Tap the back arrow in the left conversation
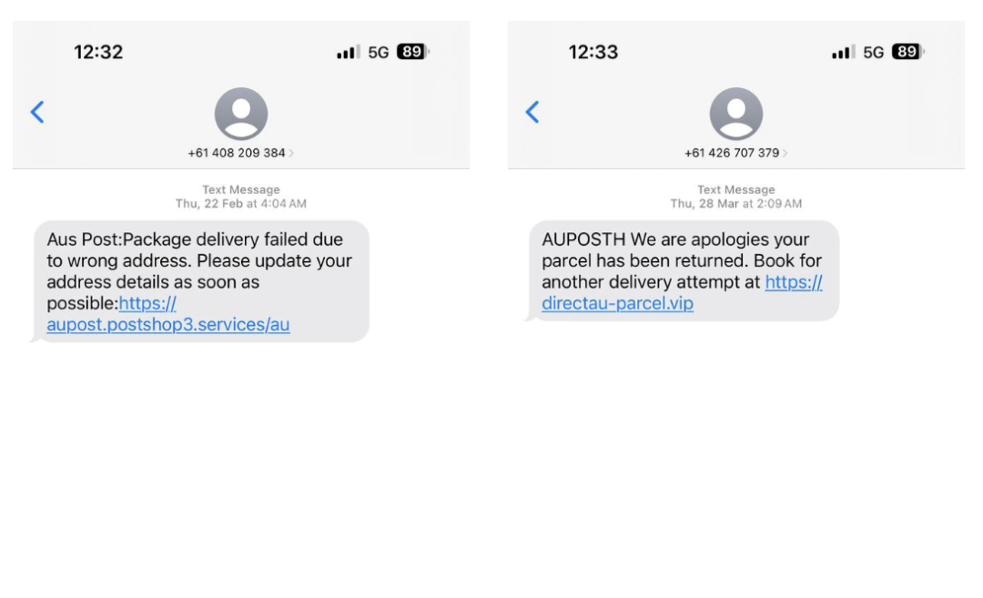This screenshot has height=598, width=983. coord(37,112)
